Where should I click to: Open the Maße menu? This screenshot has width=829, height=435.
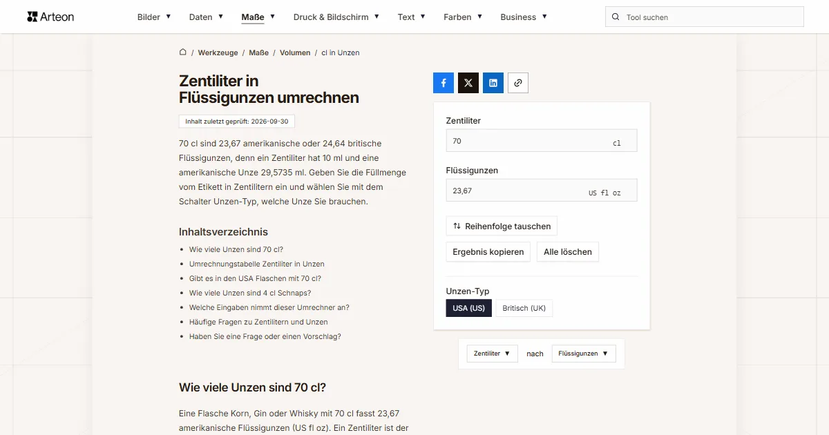click(x=258, y=17)
